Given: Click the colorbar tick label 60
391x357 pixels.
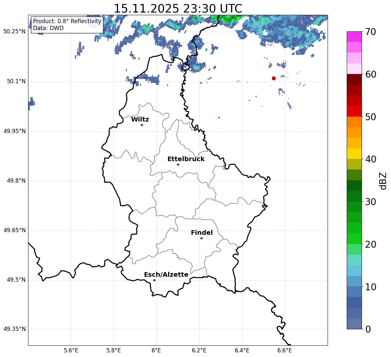Looking at the screenshot, I should pyautogui.click(x=370, y=74).
